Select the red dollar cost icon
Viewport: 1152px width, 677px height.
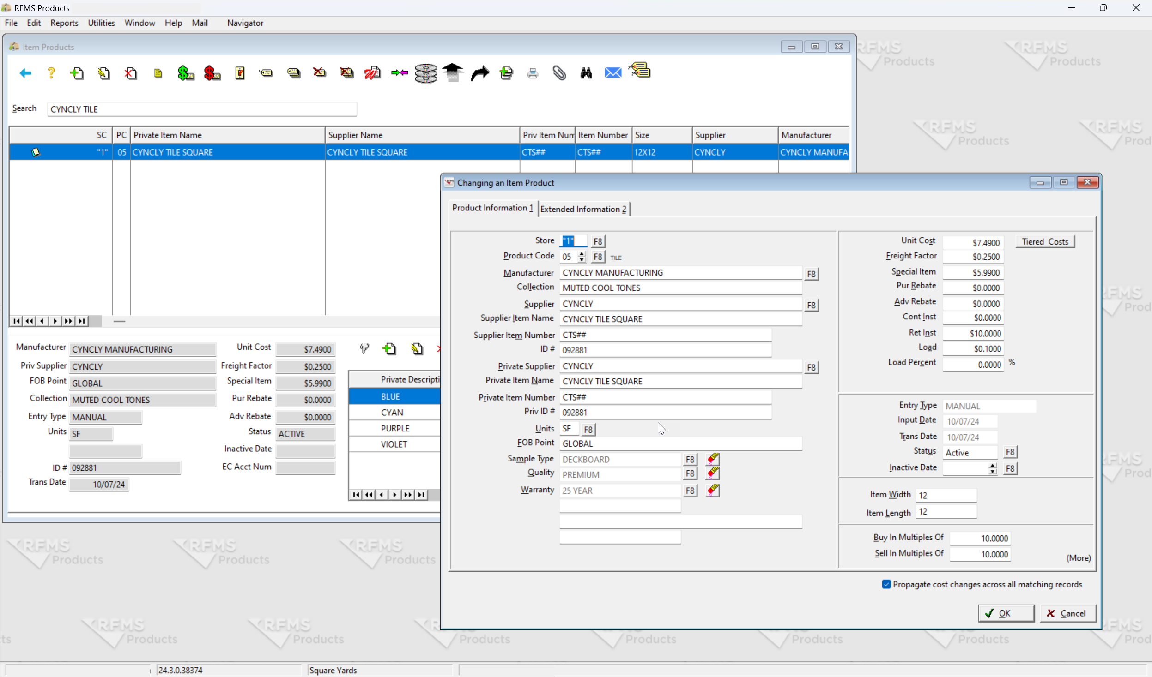[212, 73]
